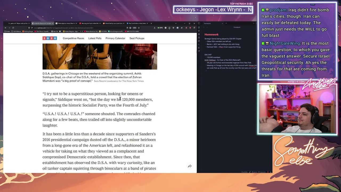Close the Homework tab in Obsidian
Viewport: 341px width, 192px height.
click(222, 23)
